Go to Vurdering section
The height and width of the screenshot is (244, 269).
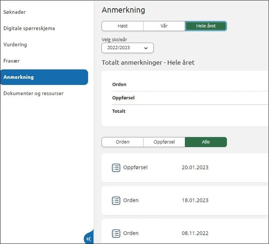tap(15, 44)
